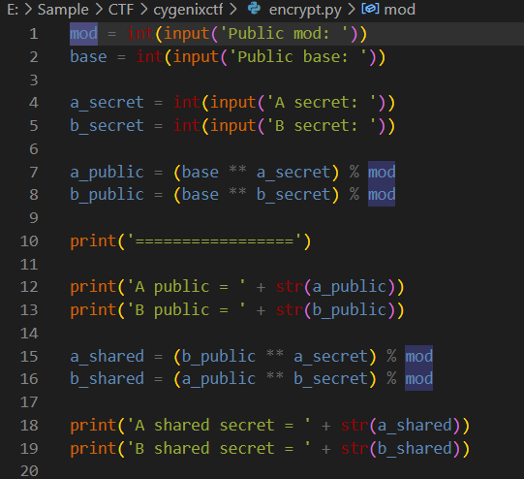Click the variable symbol icon before mod
The width and height of the screenshot is (524, 479).
click(x=370, y=9)
